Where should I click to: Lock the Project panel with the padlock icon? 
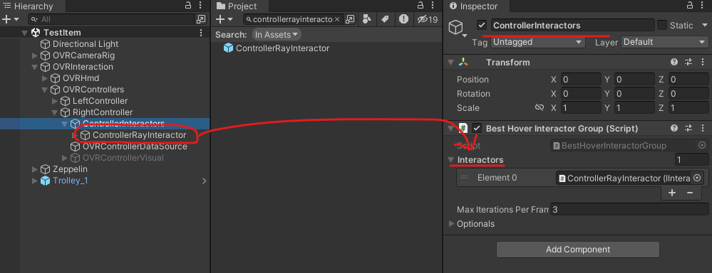(421, 6)
